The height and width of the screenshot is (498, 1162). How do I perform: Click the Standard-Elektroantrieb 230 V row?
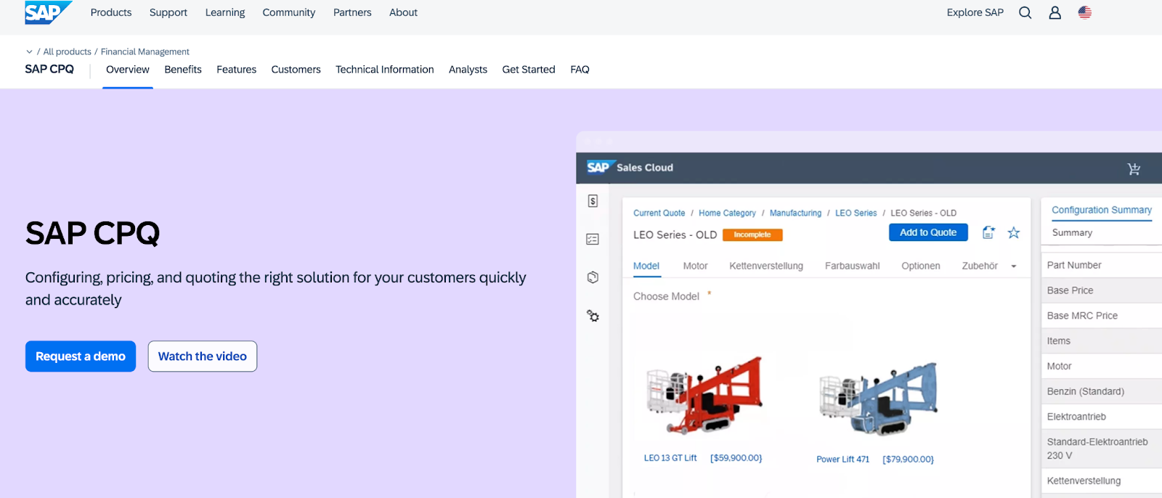point(1102,449)
